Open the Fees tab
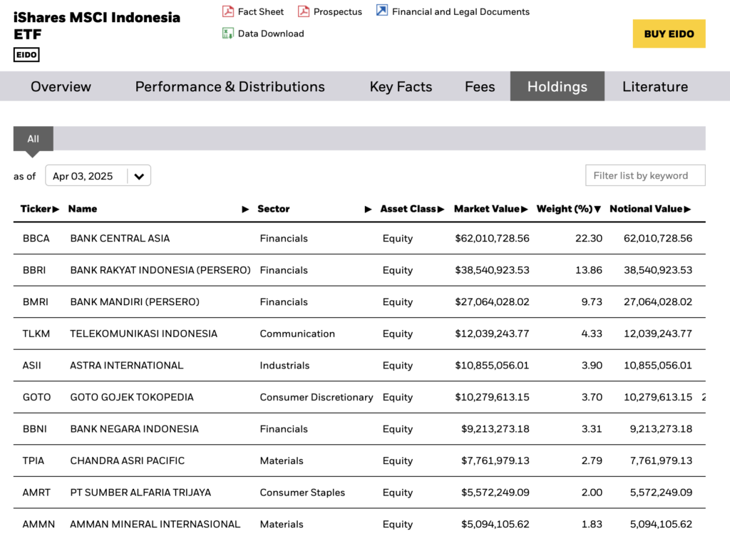 click(480, 86)
